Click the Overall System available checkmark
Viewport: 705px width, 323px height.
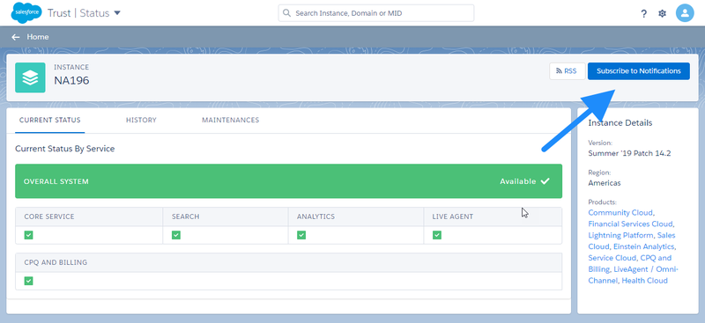tap(545, 181)
